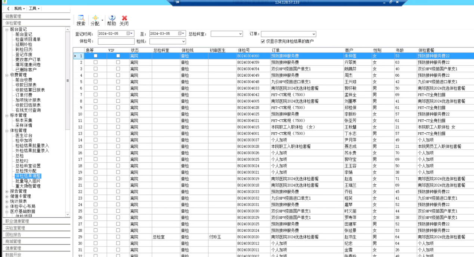
Task: Toggle 仅显示录完体检结果的客户 checkbox
Action: [263, 41]
